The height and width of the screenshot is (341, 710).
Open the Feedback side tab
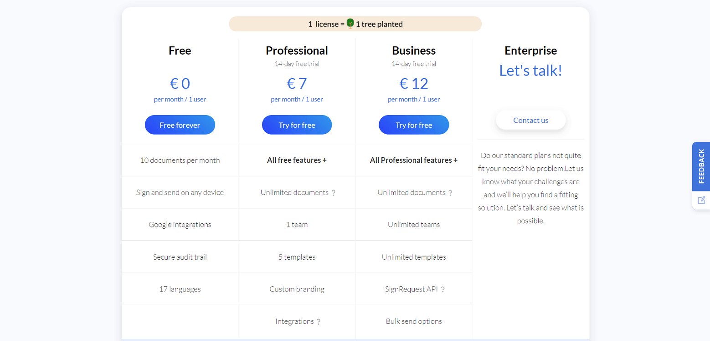click(701, 166)
